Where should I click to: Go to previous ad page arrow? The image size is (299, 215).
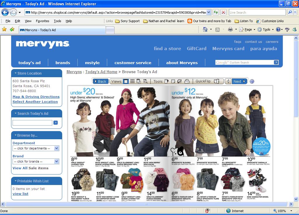point(228,82)
